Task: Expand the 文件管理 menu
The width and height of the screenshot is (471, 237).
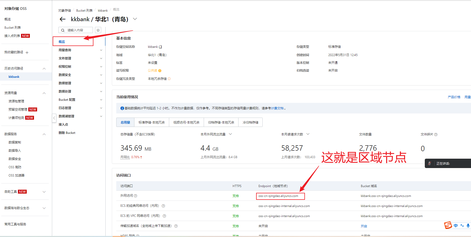Action: tap(101, 58)
